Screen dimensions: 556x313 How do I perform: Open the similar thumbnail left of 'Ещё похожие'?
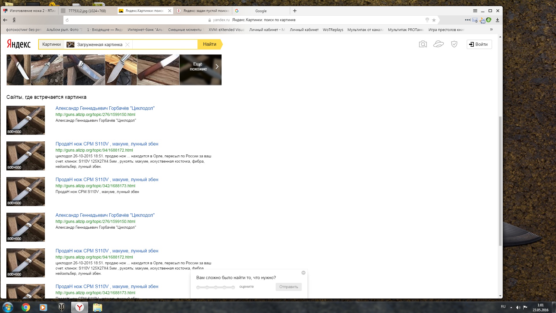pyautogui.click(x=158, y=70)
